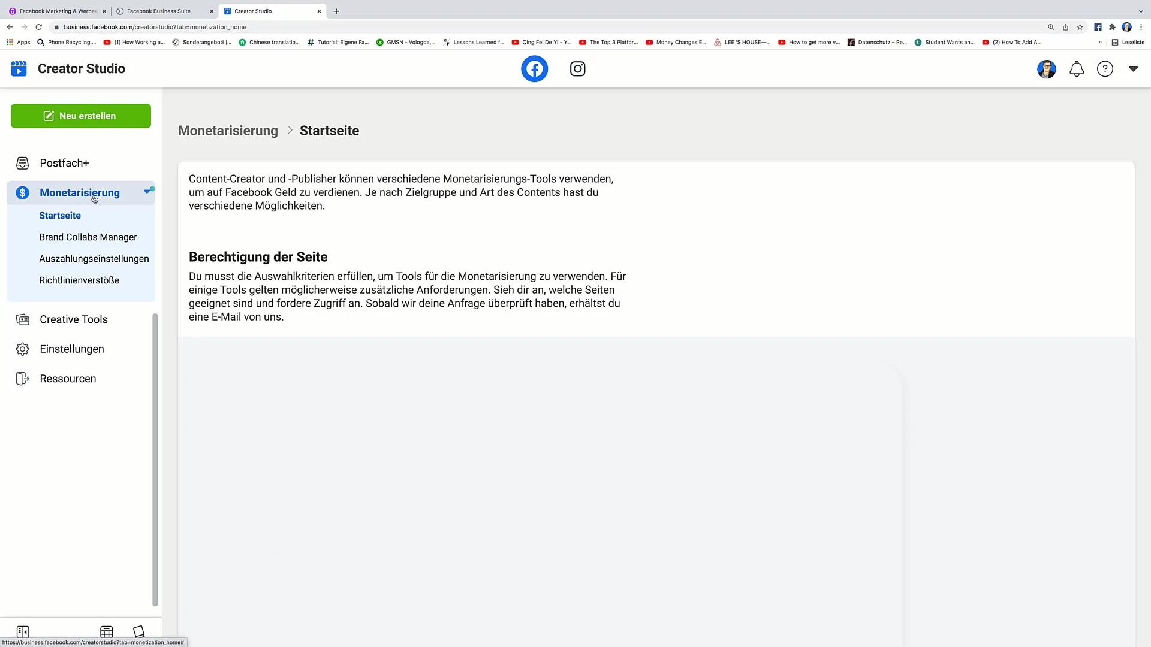Viewport: 1151px width, 647px height.
Task: Click the Facebook extension icon
Action: (1098, 27)
